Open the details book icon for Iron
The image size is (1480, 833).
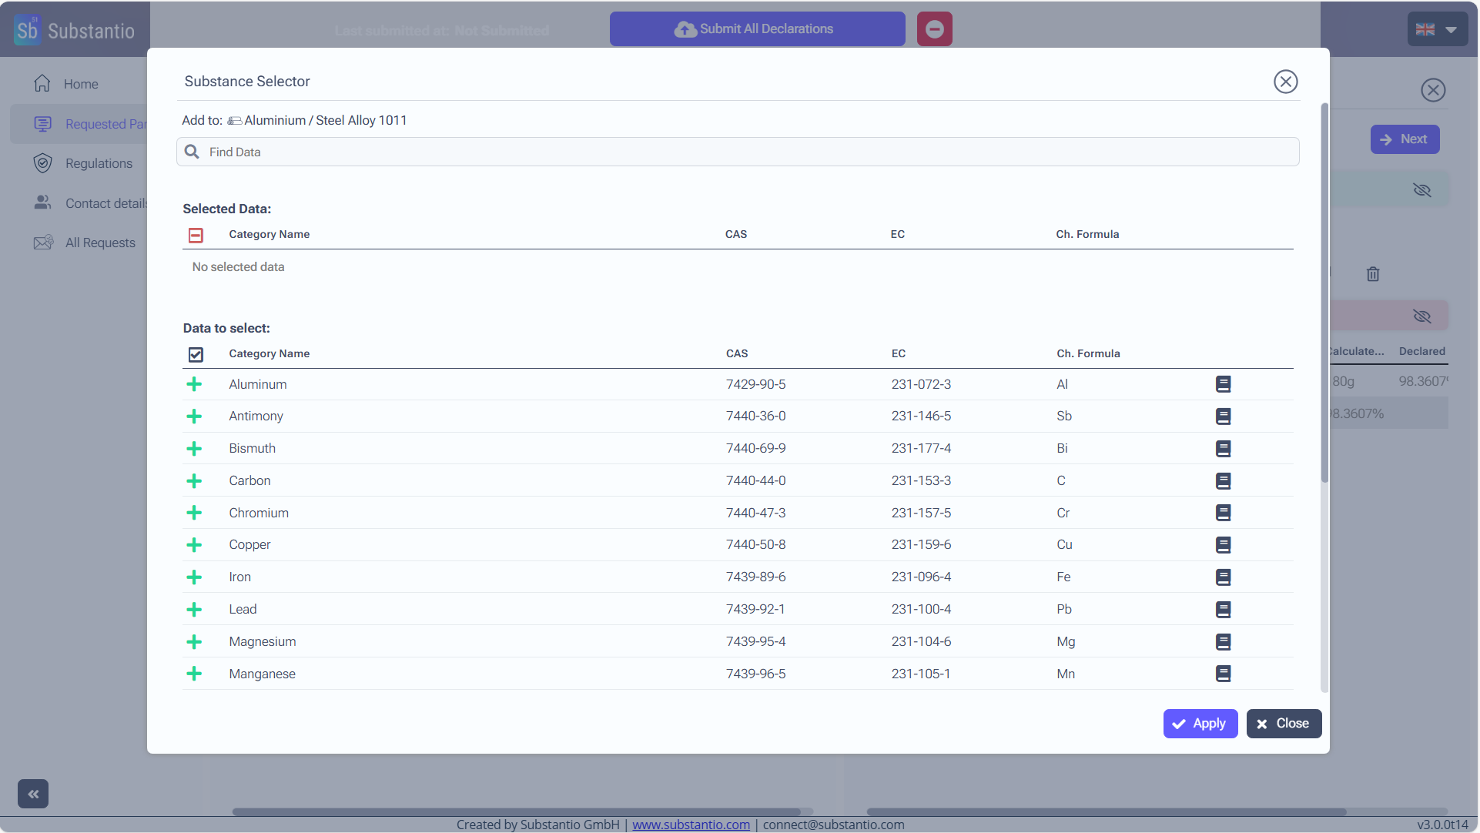(x=1223, y=577)
